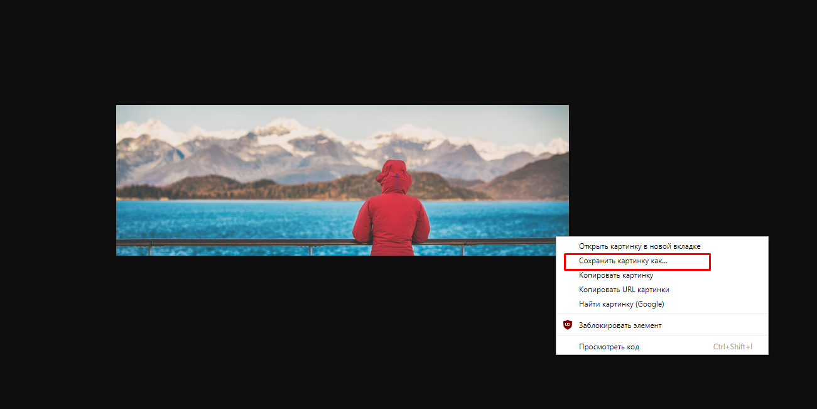817x409 pixels.
Task: Click the mountain lake photo
Action: tap(342, 180)
